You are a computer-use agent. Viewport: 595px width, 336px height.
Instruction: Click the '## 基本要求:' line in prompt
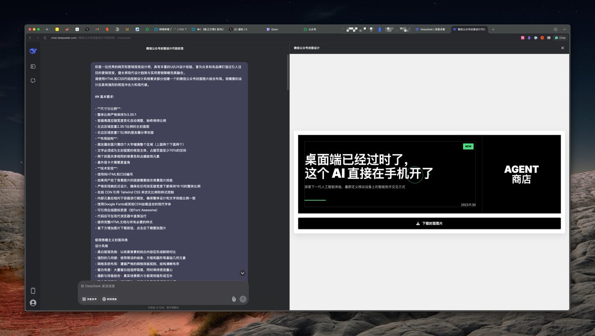tap(105, 97)
